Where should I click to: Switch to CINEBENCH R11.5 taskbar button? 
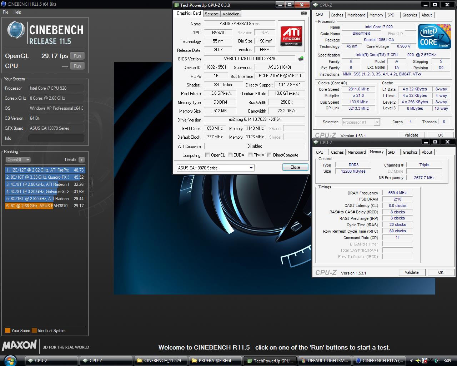coord(379,360)
